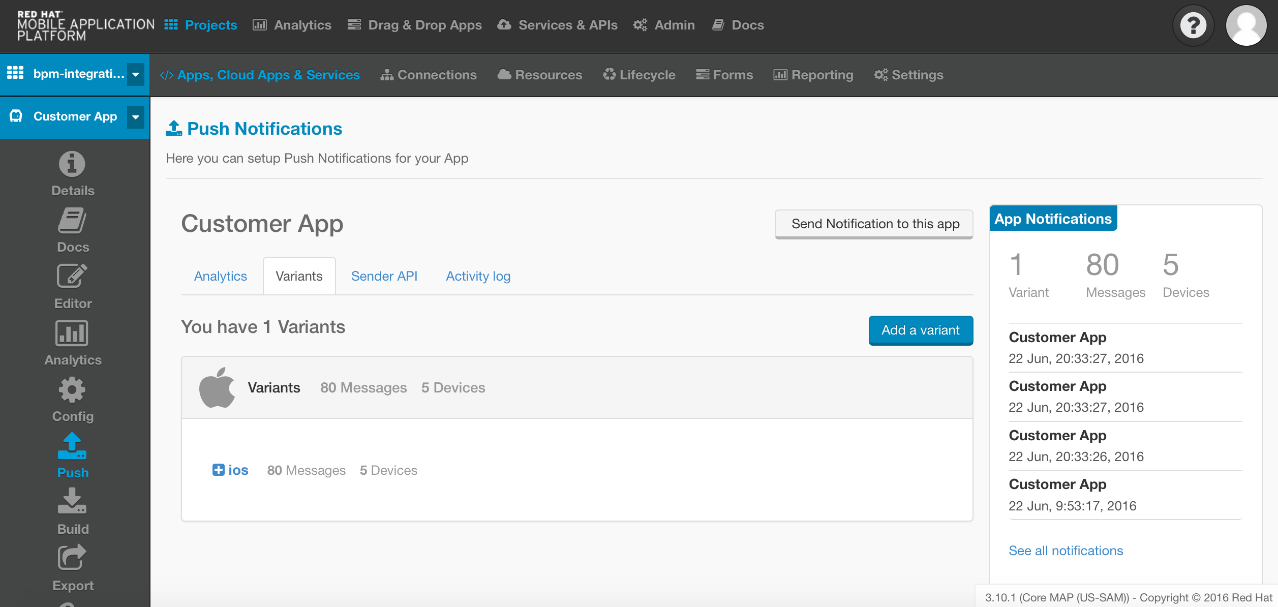The height and width of the screenshot is (607, 1278).
Task: Open the bpm-integration project dropdown arrow
Action: tap(136, 75)
